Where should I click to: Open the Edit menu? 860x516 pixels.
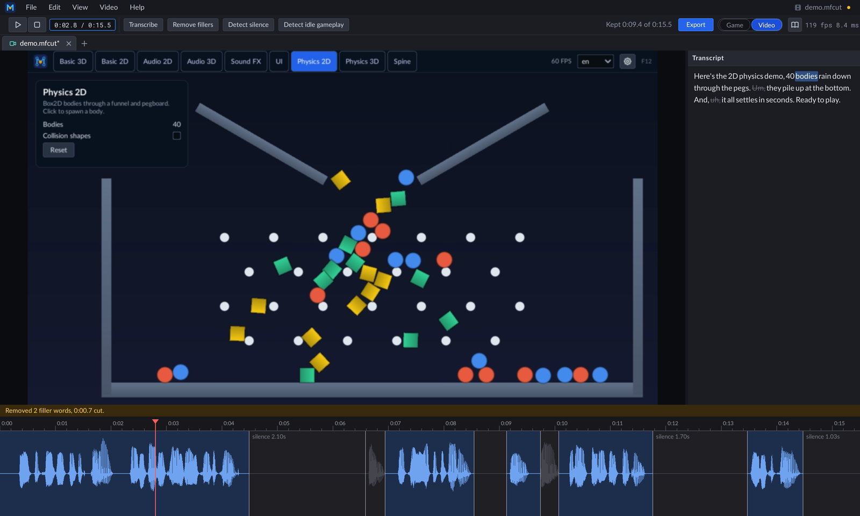pos(54,8)
